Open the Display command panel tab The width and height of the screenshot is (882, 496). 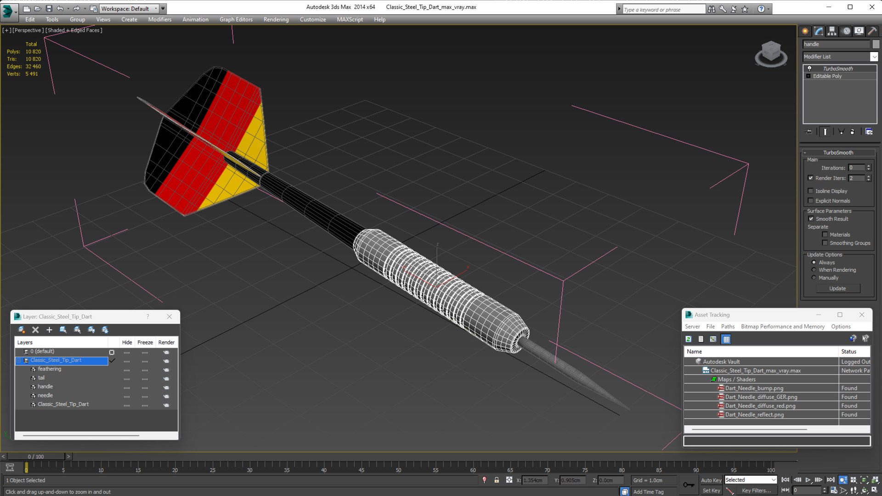coord(859,31)
